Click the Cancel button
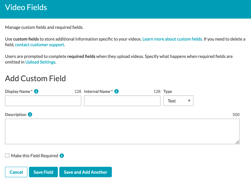The width and height of the screenshot is (251, 178). (16, 172)
